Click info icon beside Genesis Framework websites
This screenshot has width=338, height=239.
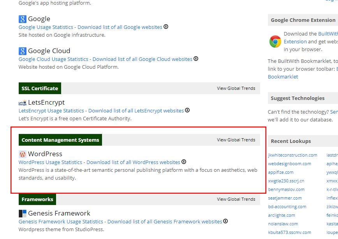225,221
